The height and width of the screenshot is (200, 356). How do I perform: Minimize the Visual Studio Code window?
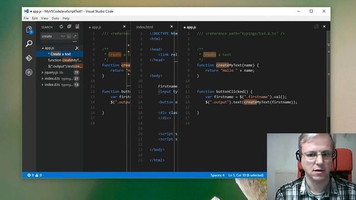(299, 11)
